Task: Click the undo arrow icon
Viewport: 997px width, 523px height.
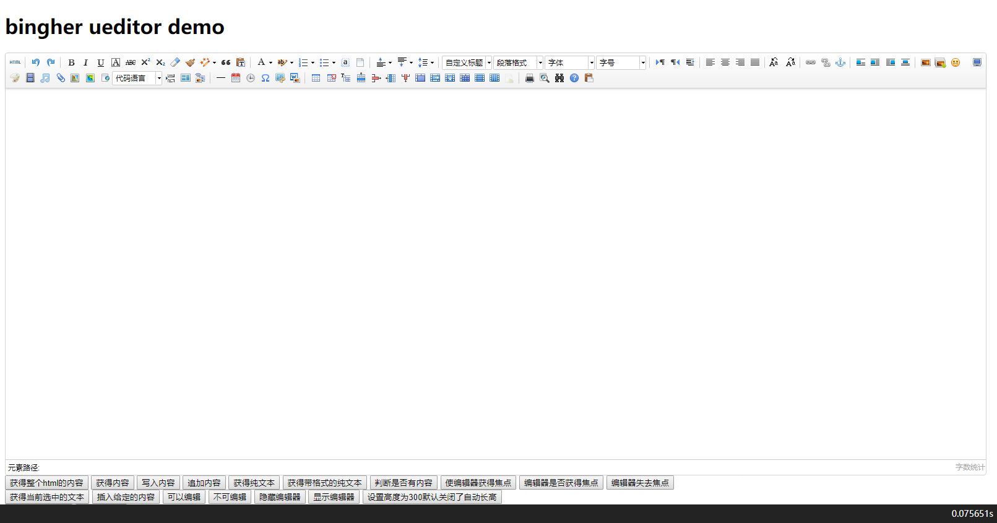Action: coord(36,62)
